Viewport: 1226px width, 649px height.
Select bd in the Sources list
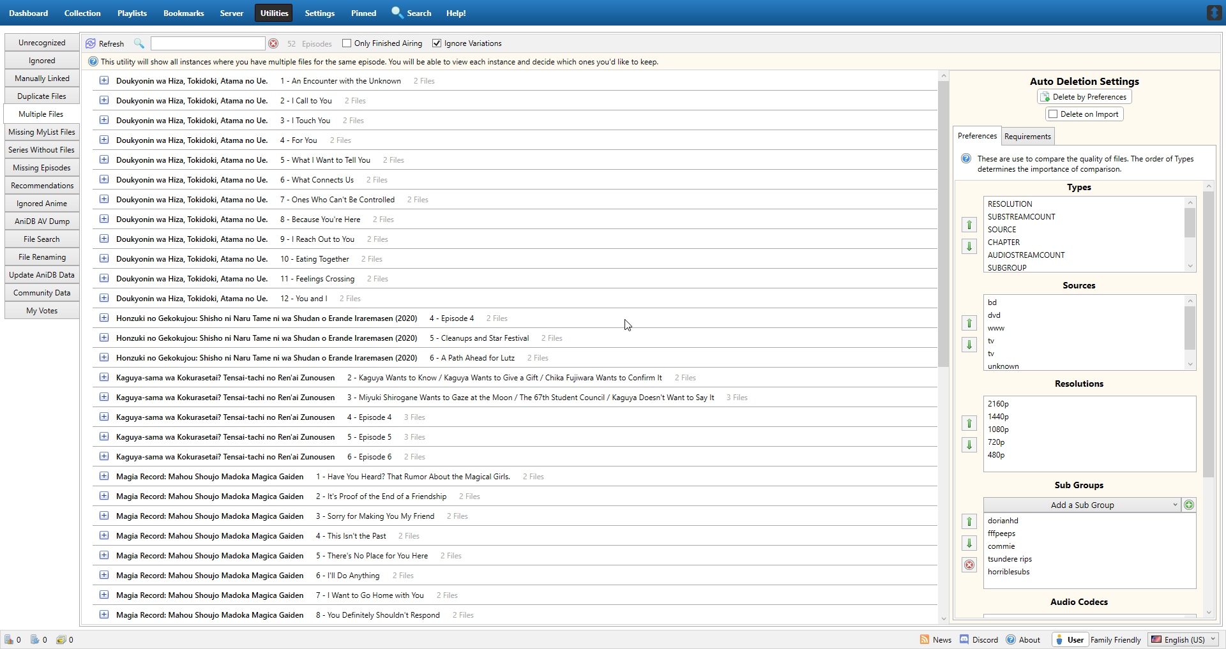pos(992,302)
